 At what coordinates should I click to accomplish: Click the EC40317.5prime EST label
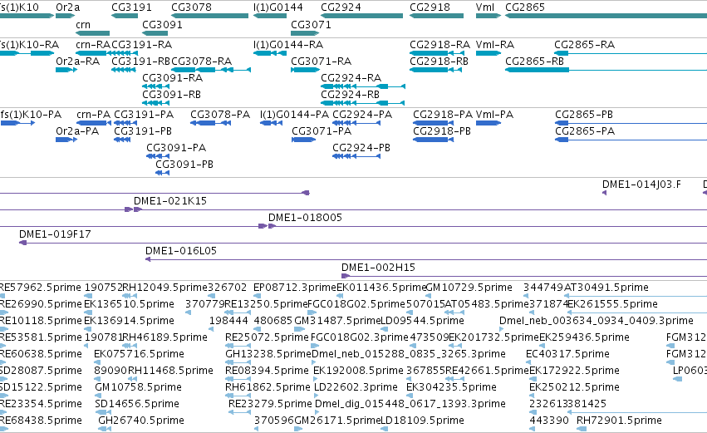567,354
